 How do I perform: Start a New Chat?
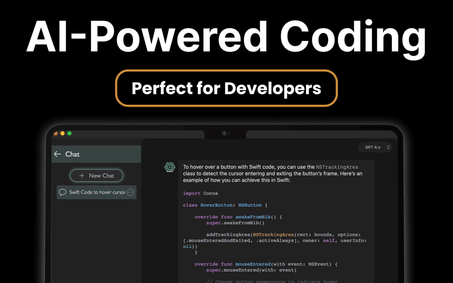96,176
